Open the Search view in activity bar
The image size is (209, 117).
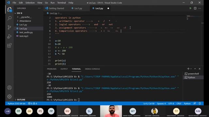click(x=9, y=18)
